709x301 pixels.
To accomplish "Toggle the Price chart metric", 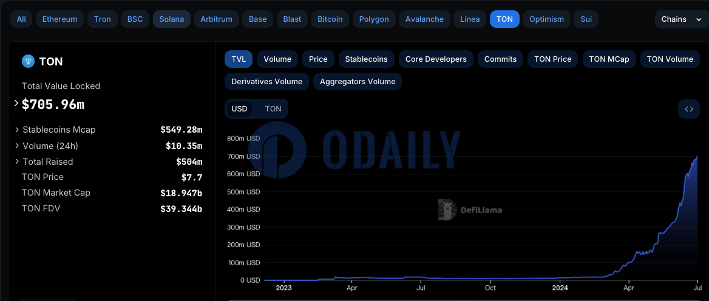I will point(318,59).
